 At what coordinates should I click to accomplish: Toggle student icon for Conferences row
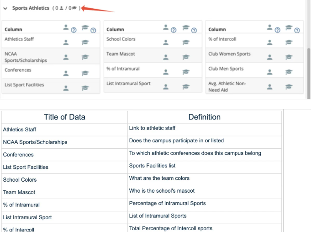point(66,73)
